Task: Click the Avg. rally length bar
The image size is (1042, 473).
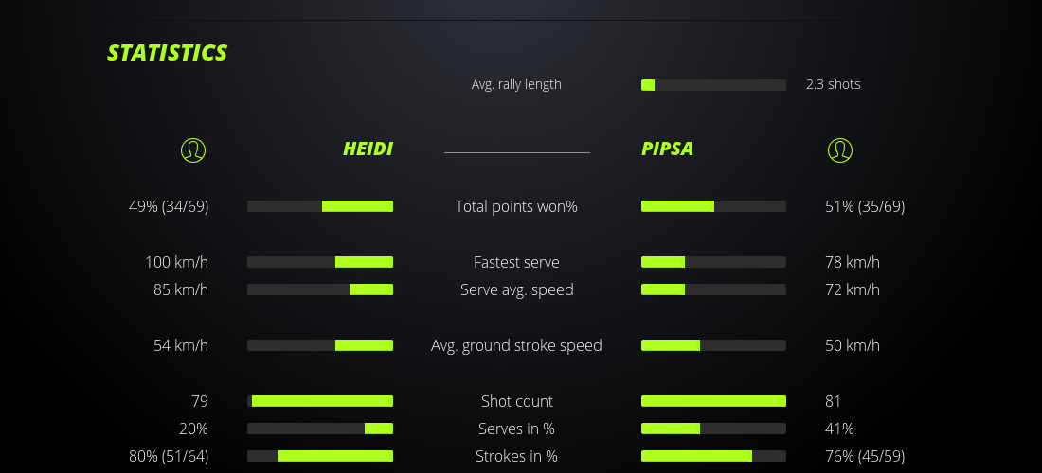Action: [x=713, y=85]
